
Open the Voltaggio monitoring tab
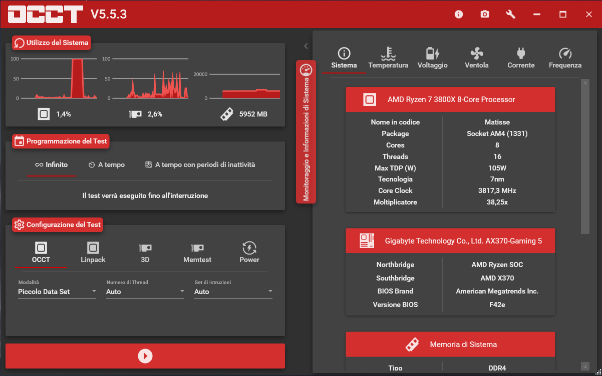pyautogui.click(x=432, y=59)
